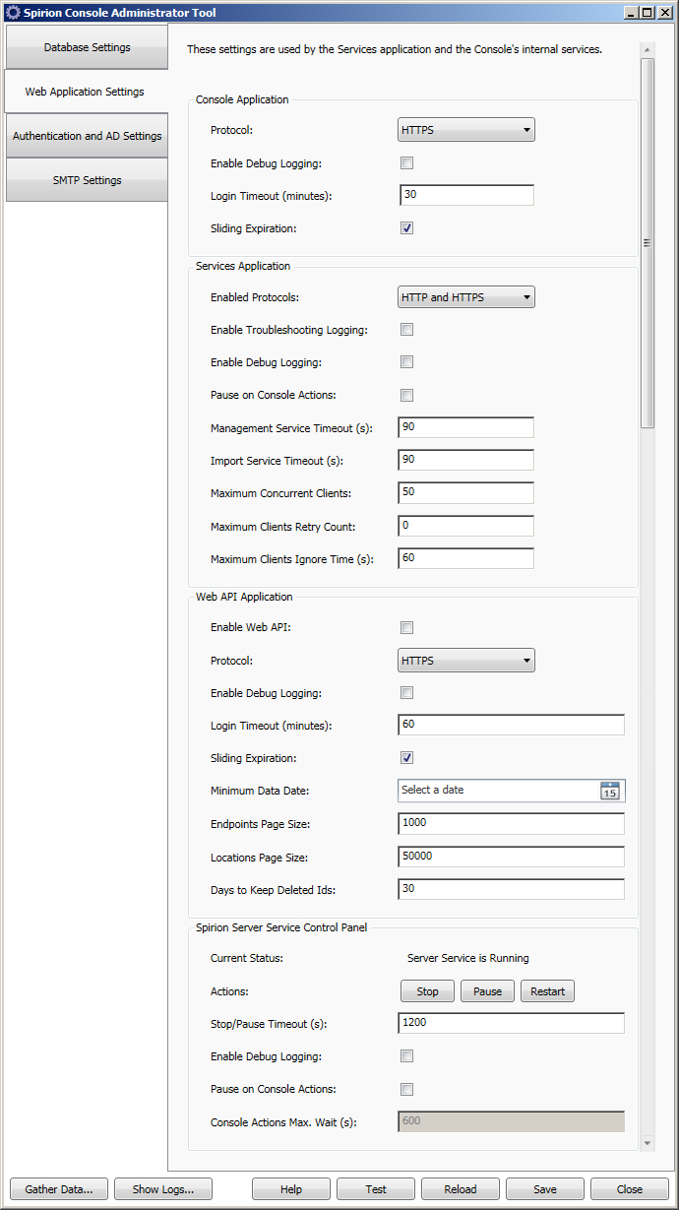Open Authentication and AD Settings tab
This screenshot has width=679, height=1210.
pyautogui.click(x=87, y=136)
